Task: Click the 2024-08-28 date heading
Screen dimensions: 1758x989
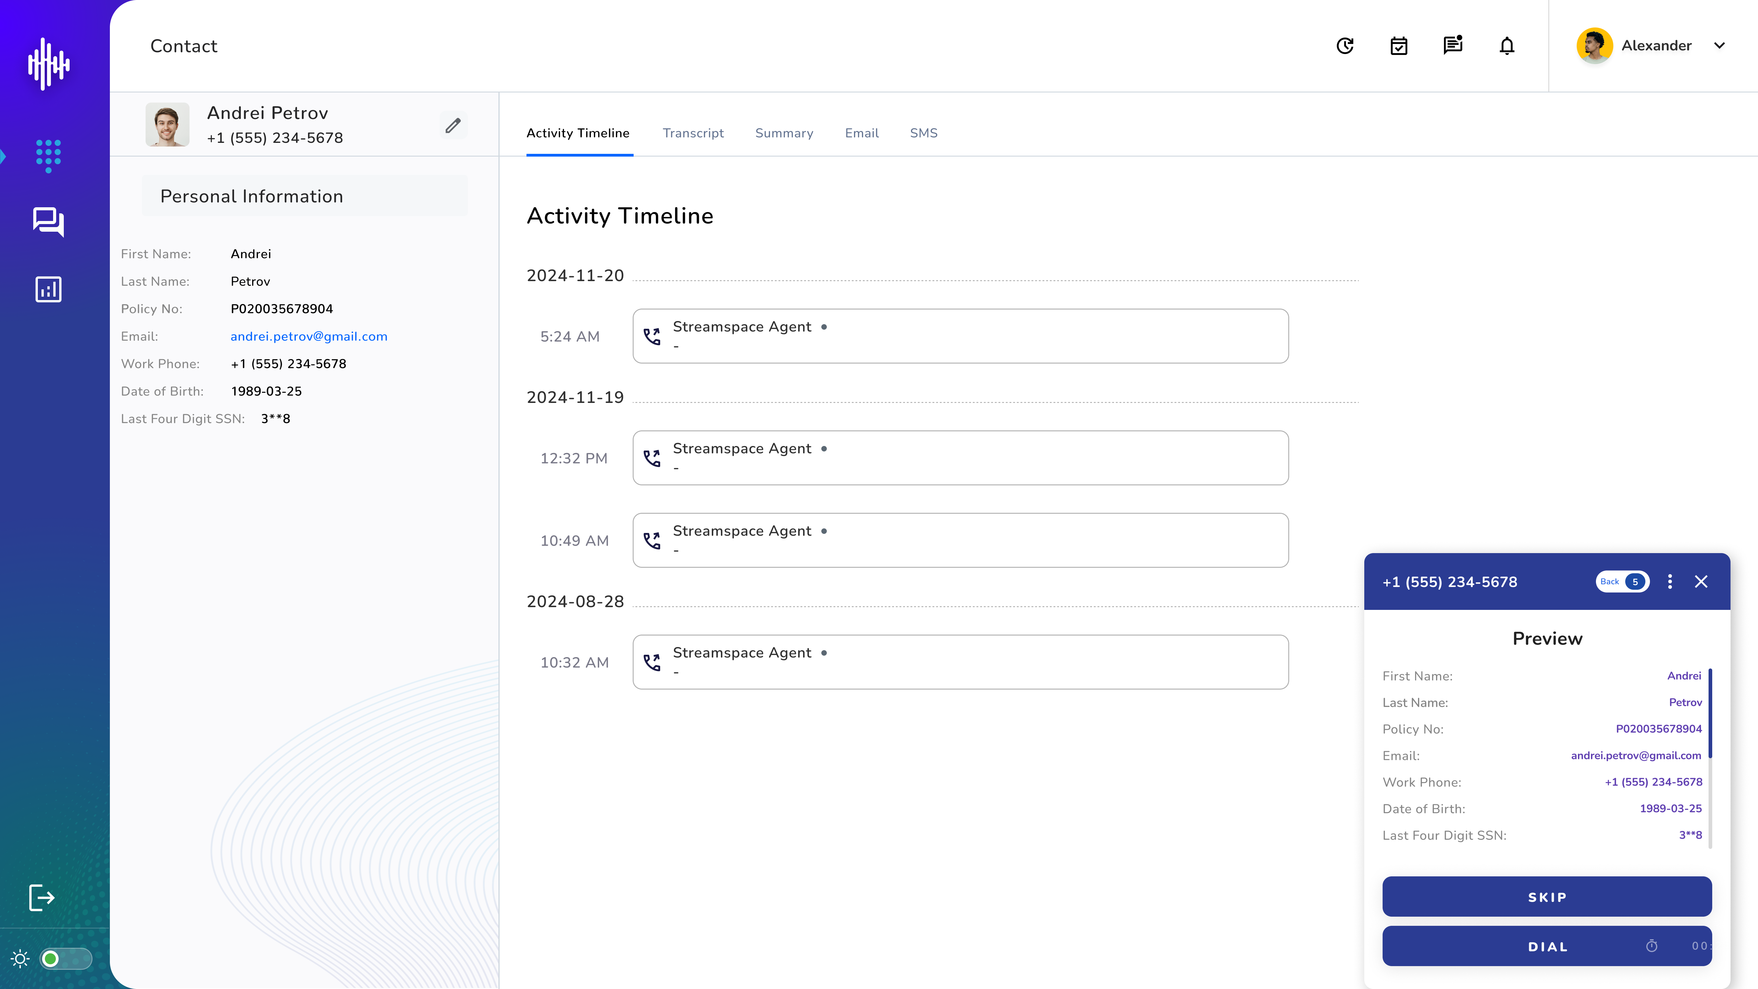Action: 575,601
